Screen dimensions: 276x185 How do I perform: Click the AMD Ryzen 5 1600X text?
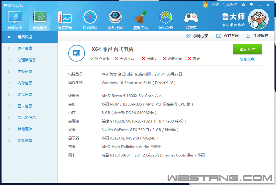coord(132,96)
